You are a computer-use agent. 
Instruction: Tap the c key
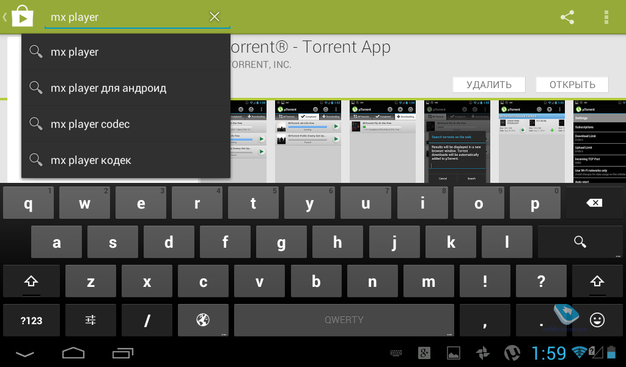(203, 281)
